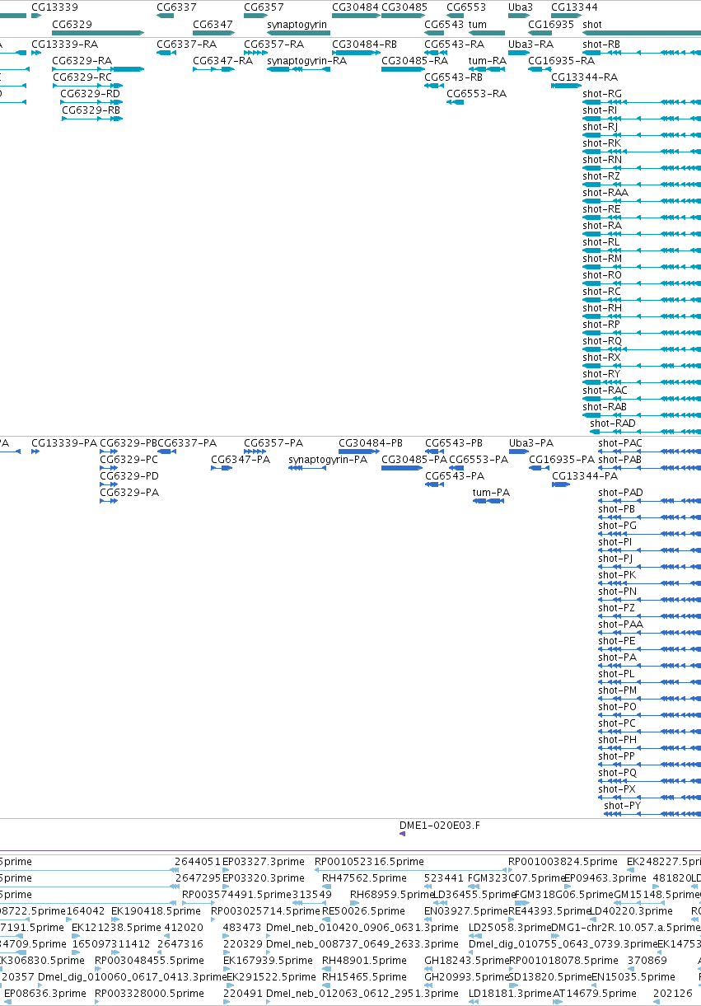Image resolution: width=701 pixels, height=1006 pixels.
Task: Click transcript CG13344-RA
Action: pyautogui.click(x=585, y=77)
